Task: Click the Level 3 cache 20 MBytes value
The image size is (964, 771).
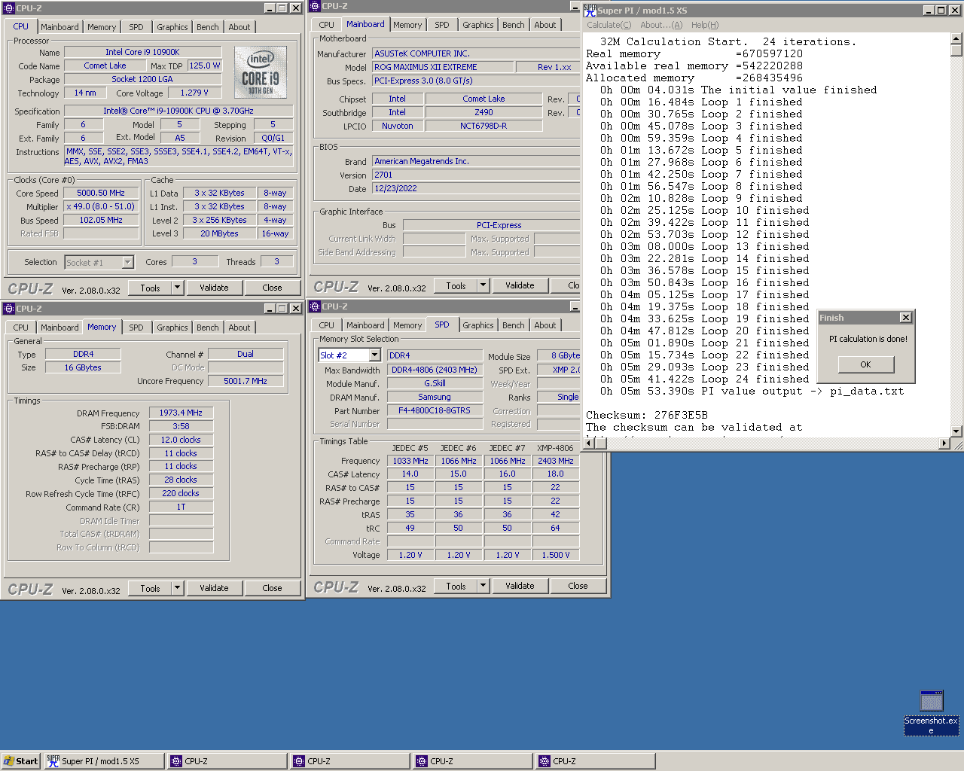Action: [219, 233]
